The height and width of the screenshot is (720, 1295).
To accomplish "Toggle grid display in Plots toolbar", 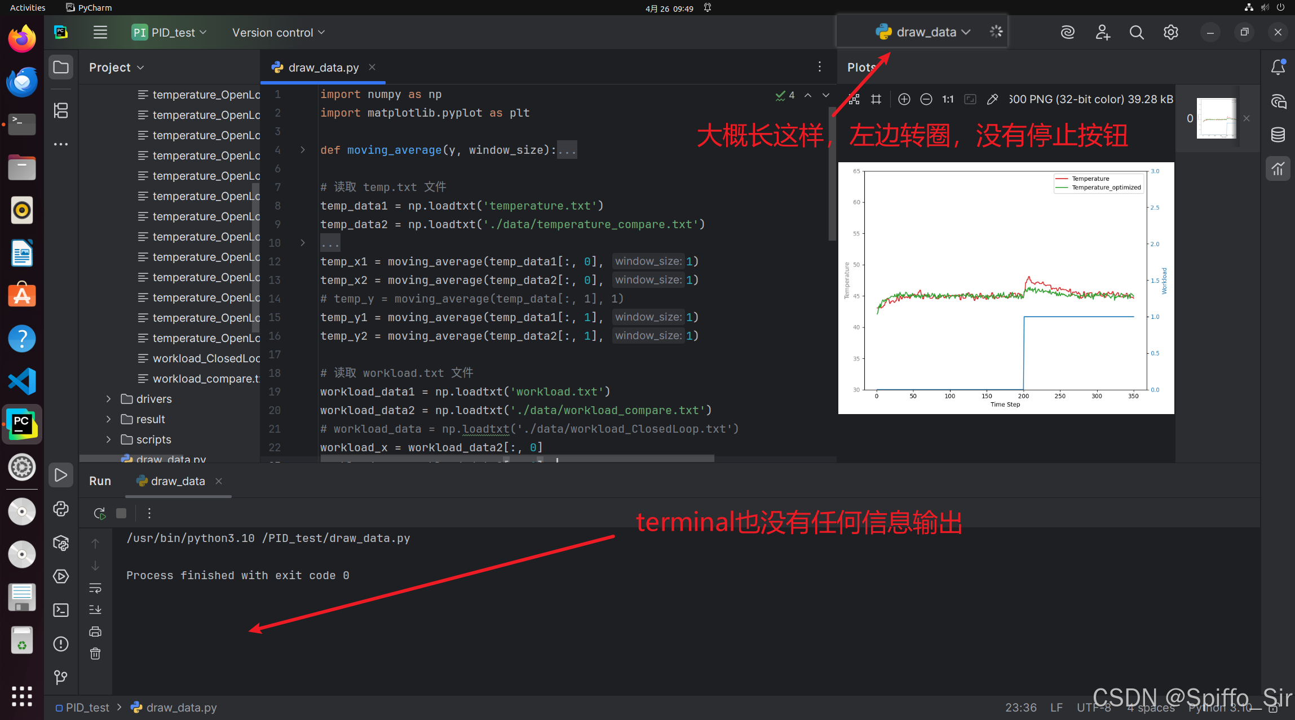I will [876, 99].
